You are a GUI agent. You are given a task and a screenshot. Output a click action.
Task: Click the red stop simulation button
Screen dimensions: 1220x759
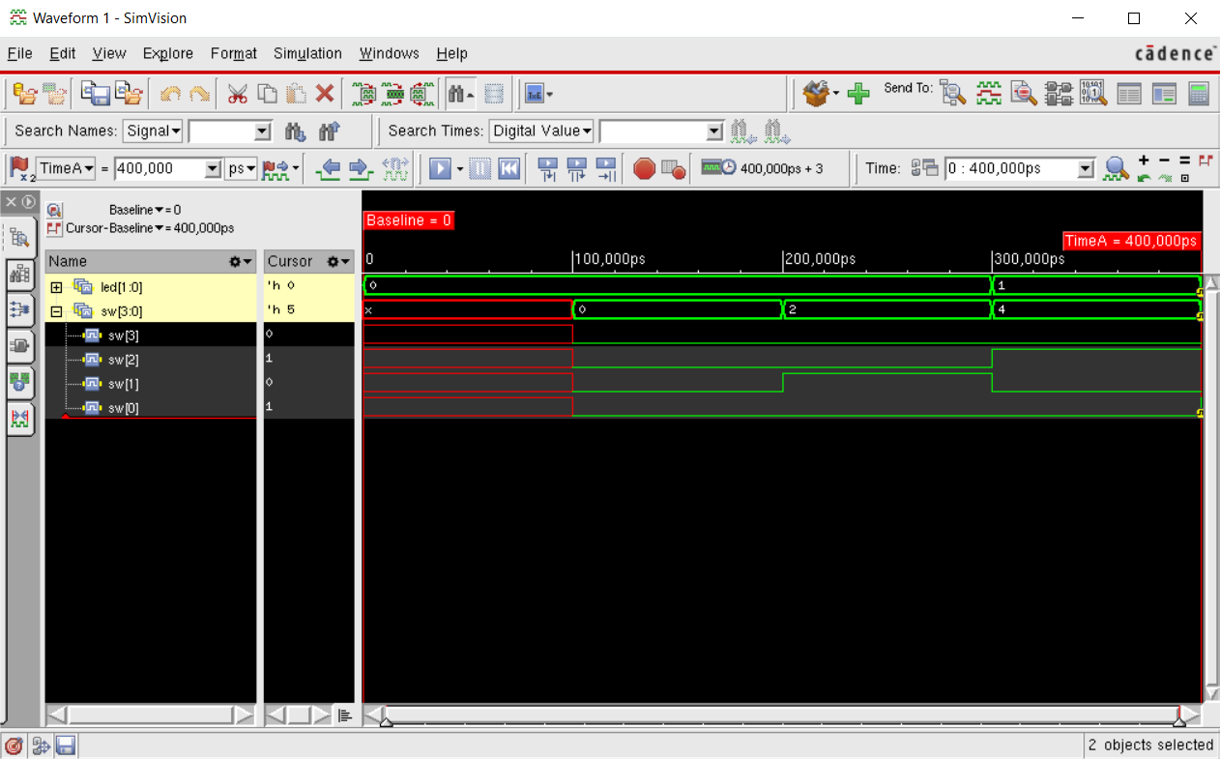[644, 168]
